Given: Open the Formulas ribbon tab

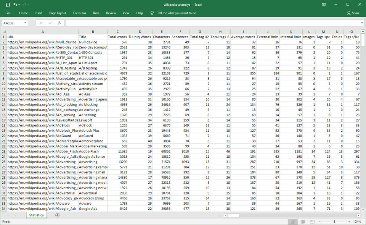Looking at the screenshot, I should click(x=79, y=13).
